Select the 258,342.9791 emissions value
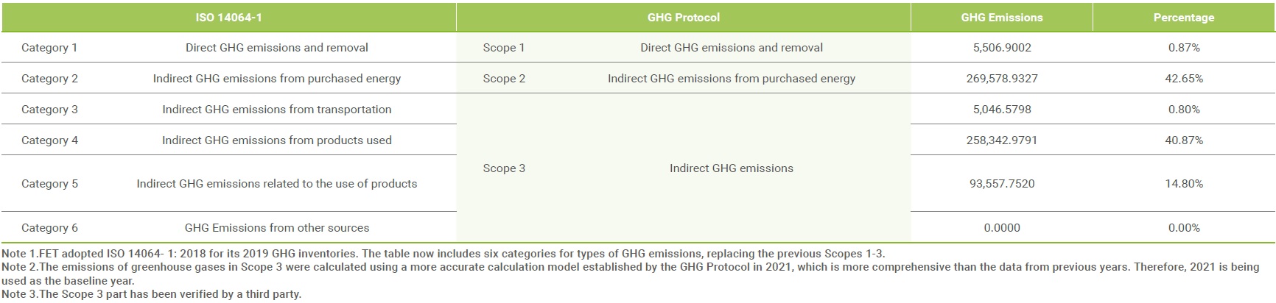The height and width of the screenshot is (303, 1276). (1002, 140)
